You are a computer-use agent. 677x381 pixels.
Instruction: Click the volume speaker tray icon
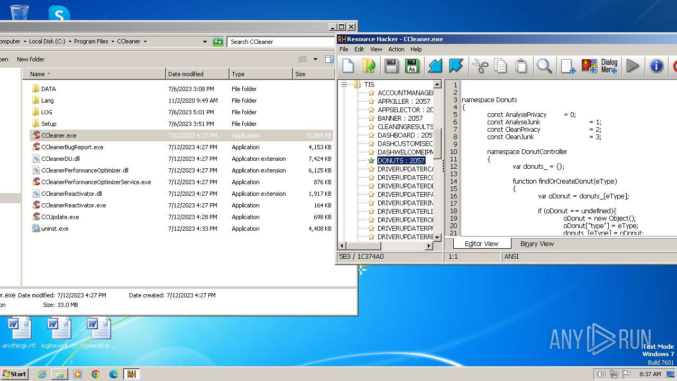(x=601, y=374)
